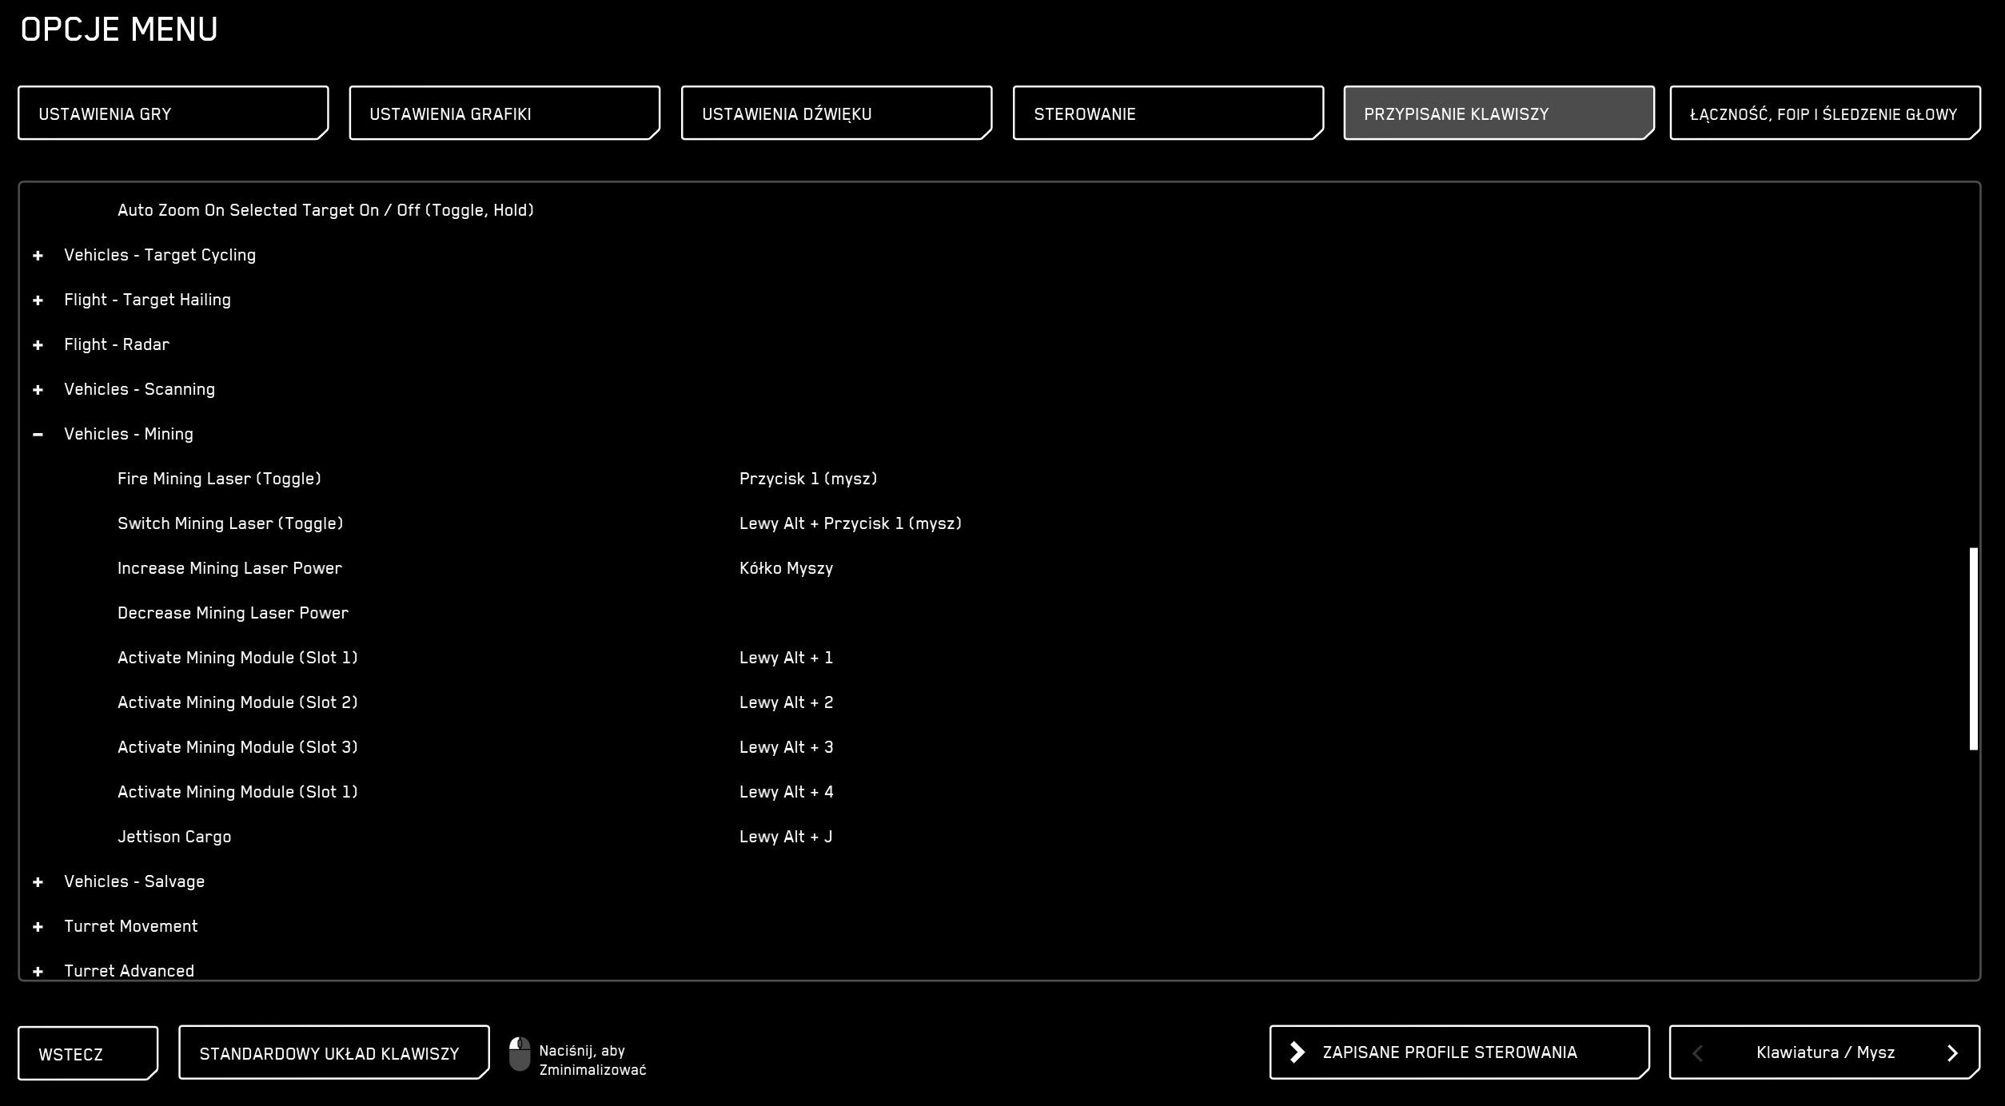This screenshot has height=1106, width=2005.
Task: Reset with Standardowy Układ Klawiszy button
Action: tap(333, 1052)
